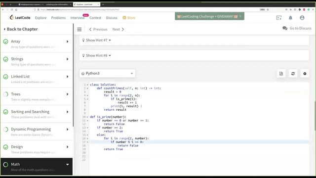
Task: Click the Design completed check icon
Action: coord(5,147)
